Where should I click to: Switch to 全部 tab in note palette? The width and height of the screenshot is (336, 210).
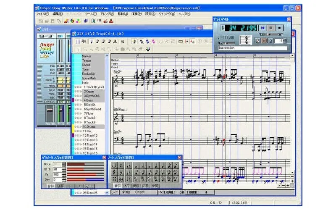click(x=155, y=186)
